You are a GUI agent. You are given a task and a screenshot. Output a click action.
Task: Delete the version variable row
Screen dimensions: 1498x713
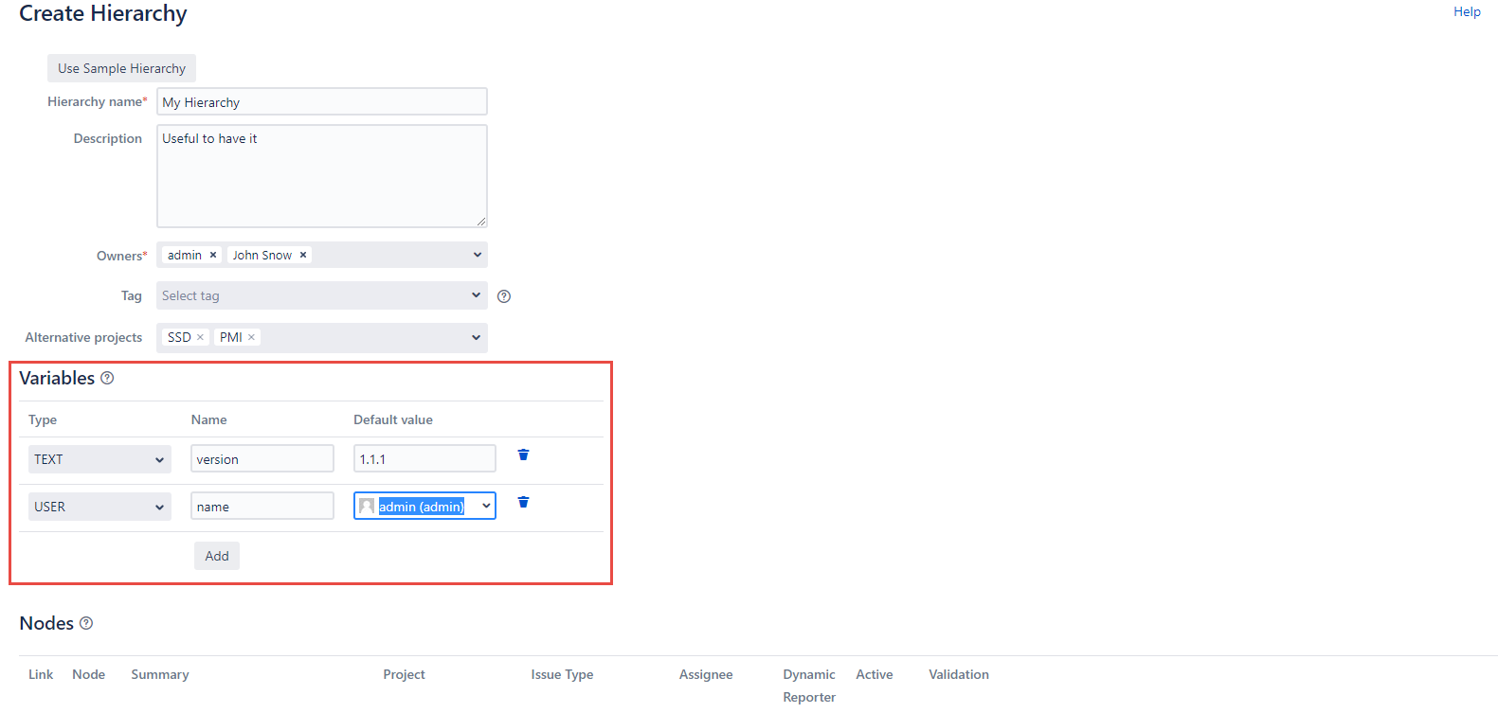pos(523,455)
